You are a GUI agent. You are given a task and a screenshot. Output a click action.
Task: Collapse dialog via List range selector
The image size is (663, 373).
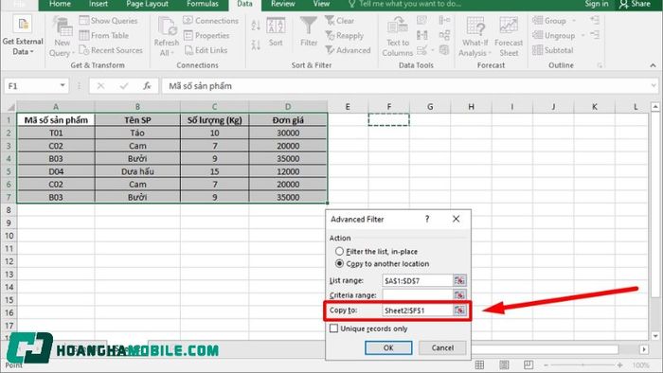459,280
